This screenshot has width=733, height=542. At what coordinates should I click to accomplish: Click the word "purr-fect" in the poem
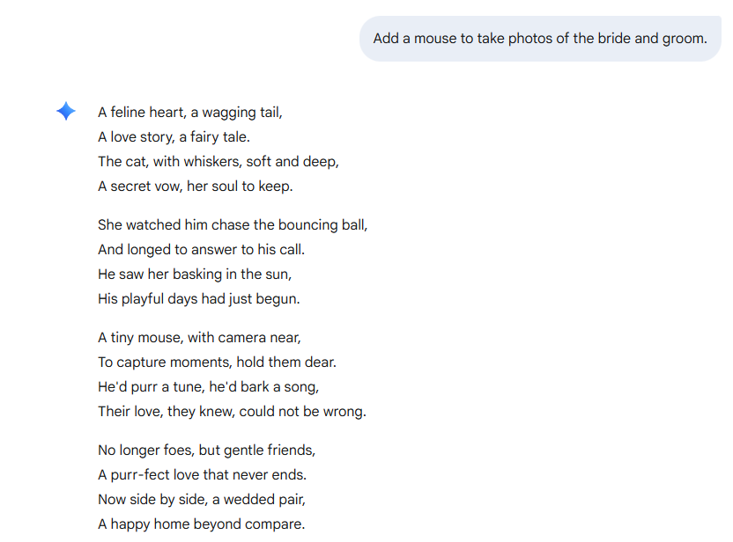(x=139, y=475)
